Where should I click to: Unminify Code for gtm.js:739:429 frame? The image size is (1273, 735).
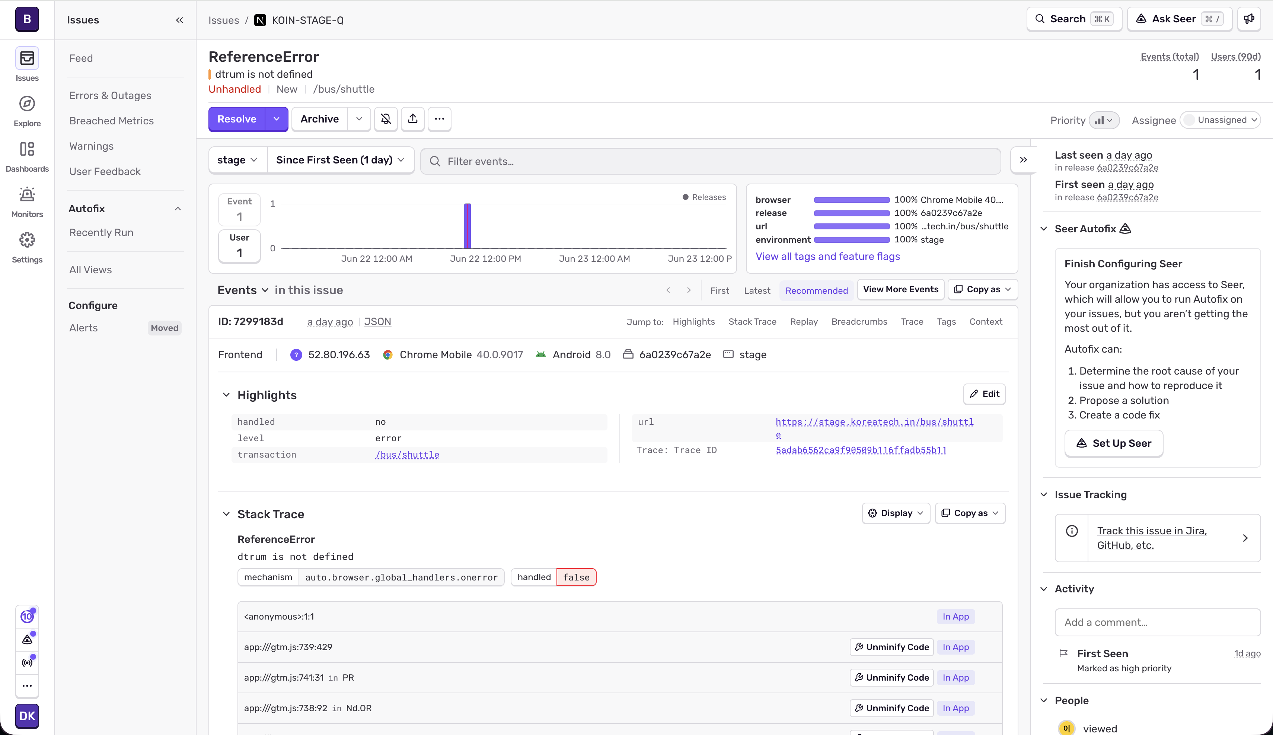(x=891, y=647)
